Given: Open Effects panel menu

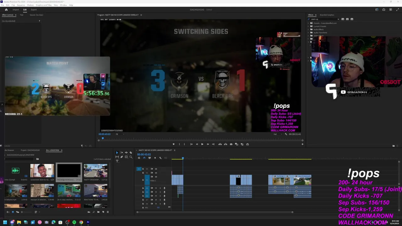Looking at the screenshot, I should click(x=316, y=15).
